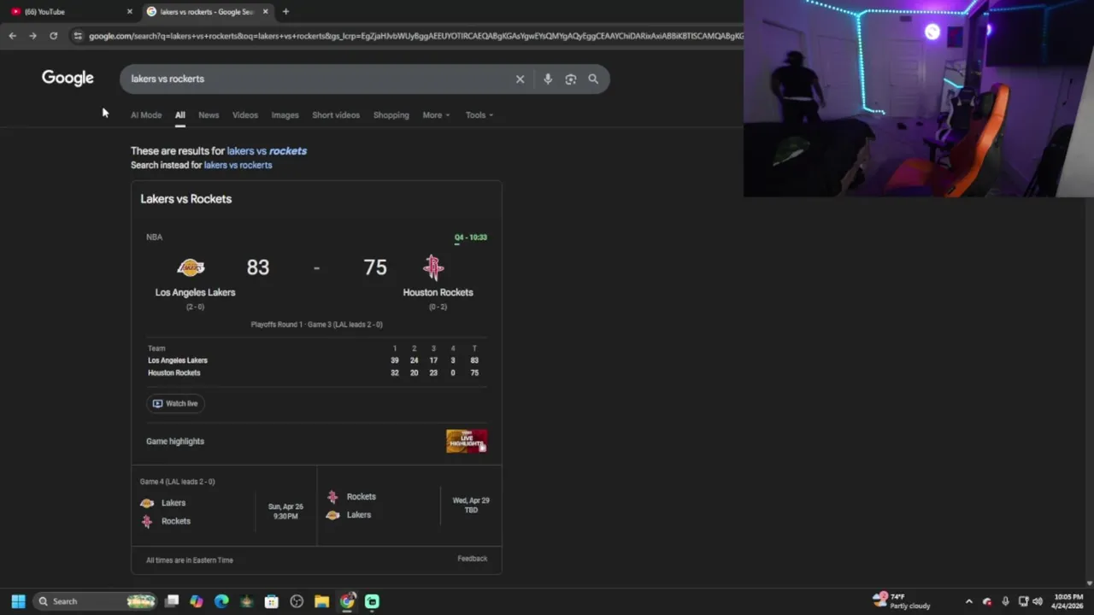Open the microphone tray icon

(1005, 601)
